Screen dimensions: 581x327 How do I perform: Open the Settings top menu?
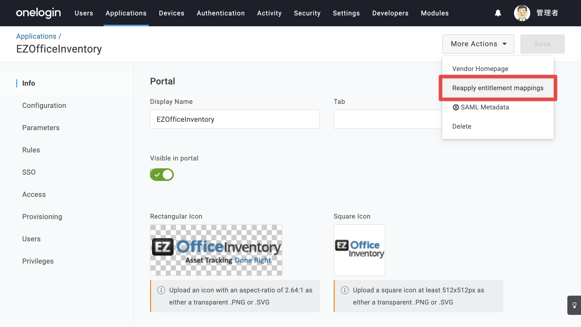(346, 13)
